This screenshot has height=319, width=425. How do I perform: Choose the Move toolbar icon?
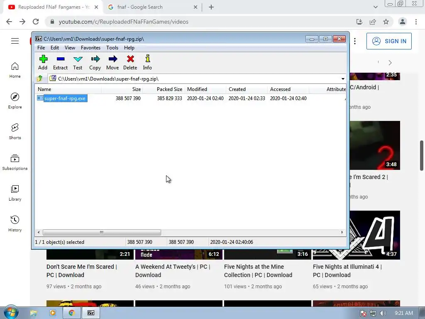(112, 62)
